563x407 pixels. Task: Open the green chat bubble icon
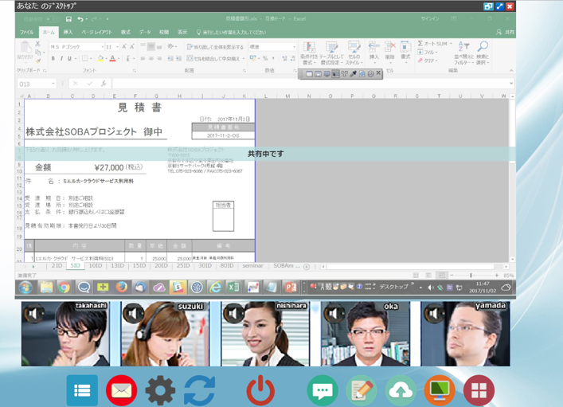pyautogui.click(x=323, y=390)
